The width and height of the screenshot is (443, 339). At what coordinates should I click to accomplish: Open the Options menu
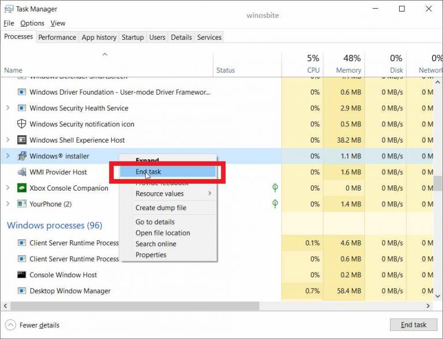coord(32,23)
